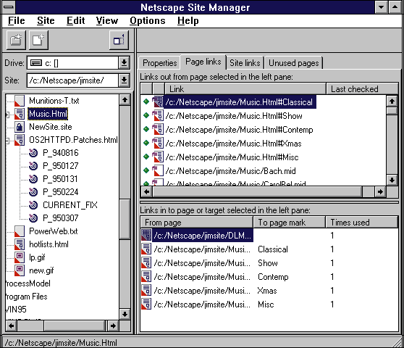Click the links list scroll down arrow
This screenshot has width=404, height=348.
(x=392, y=180)
